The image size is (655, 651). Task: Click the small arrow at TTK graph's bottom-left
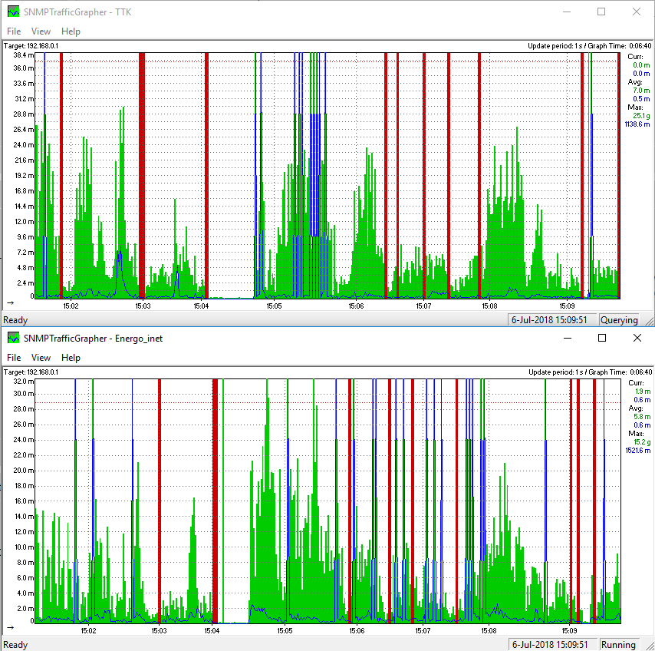pyautogui.click(x=10, y=303)
